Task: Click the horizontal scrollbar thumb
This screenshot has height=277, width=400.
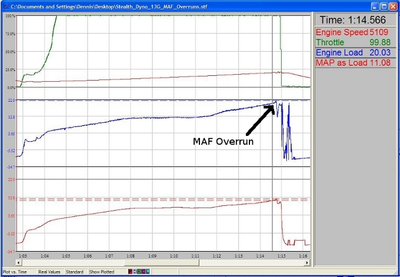Action: [162, 262]
